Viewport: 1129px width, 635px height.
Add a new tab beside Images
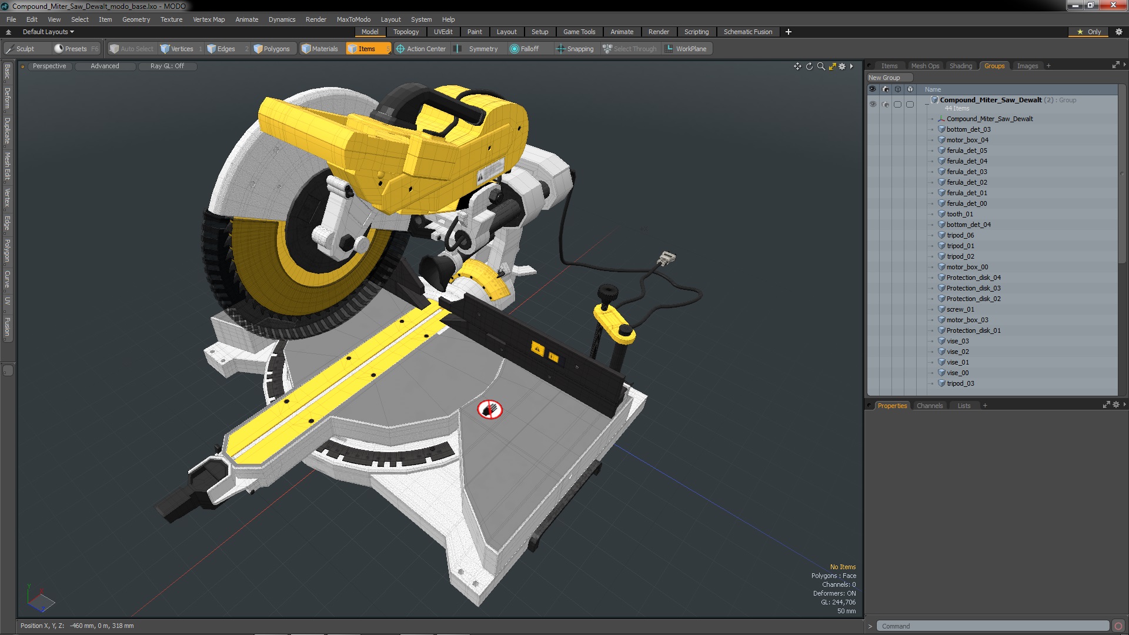tap(1048, 66)
